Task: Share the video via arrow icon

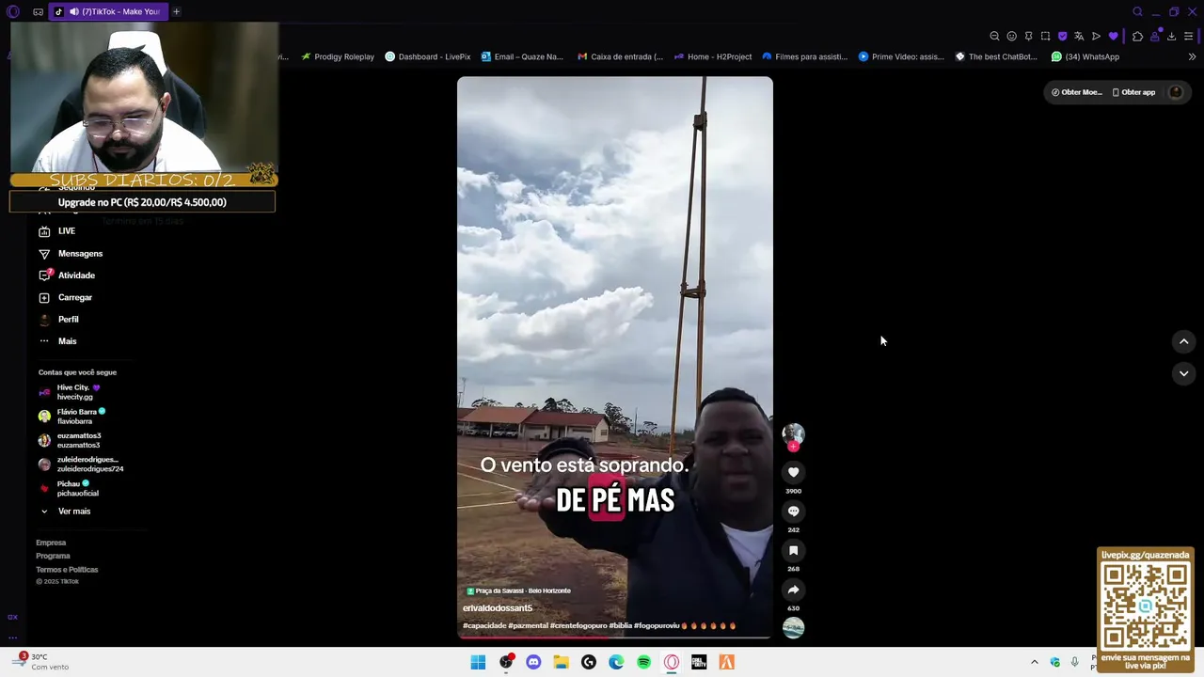Action: click(793, 590)
